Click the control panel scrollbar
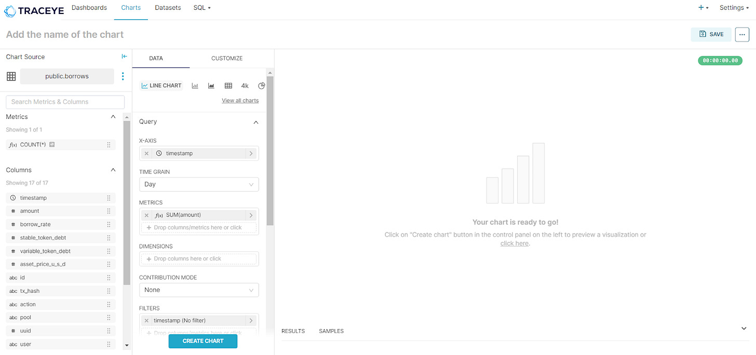The width and height of the screenshot is (756, 355). 270,151
